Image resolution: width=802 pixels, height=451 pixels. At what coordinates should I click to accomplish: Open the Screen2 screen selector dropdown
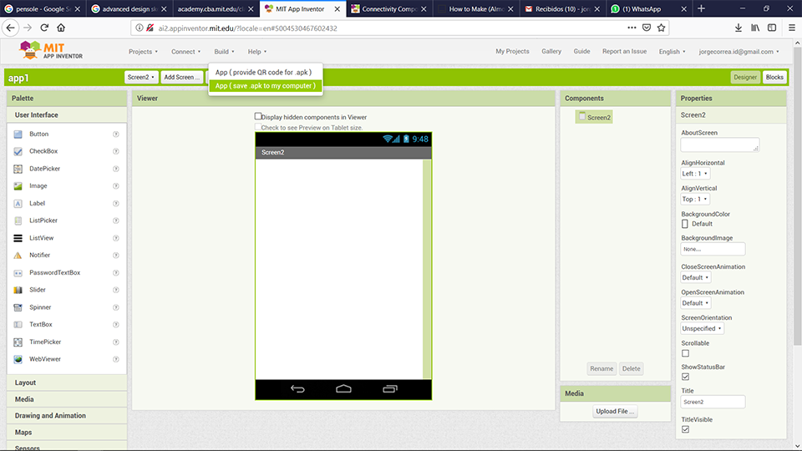click(x=141, y=77)
